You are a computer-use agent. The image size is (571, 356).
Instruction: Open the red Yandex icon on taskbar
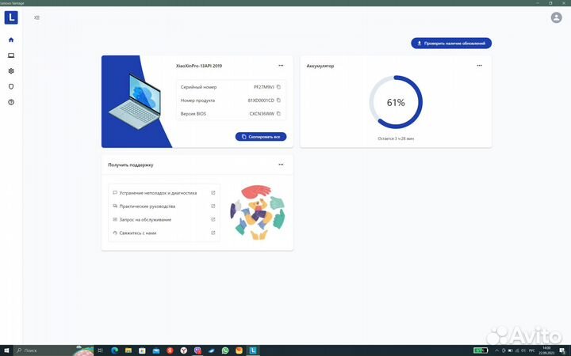(x=170, y=350)
